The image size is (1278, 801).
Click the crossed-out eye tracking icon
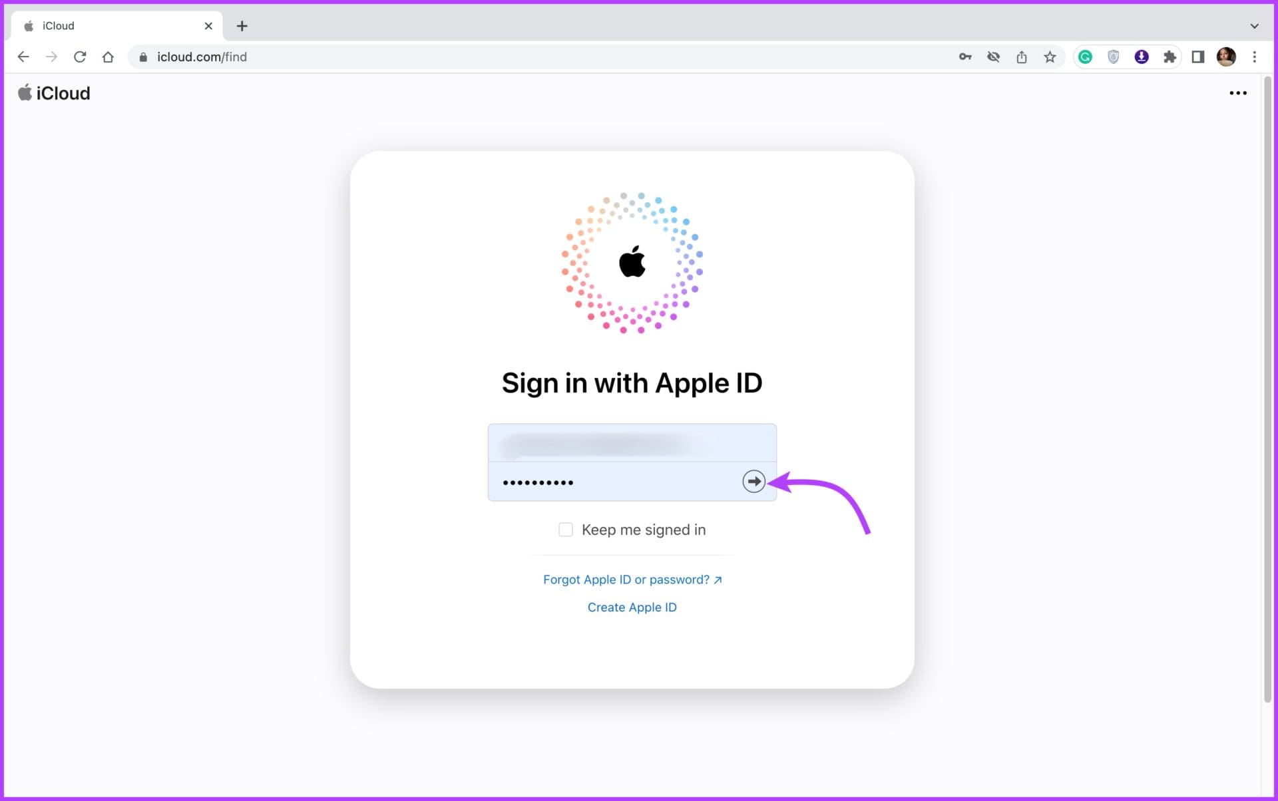click(994, 57)
